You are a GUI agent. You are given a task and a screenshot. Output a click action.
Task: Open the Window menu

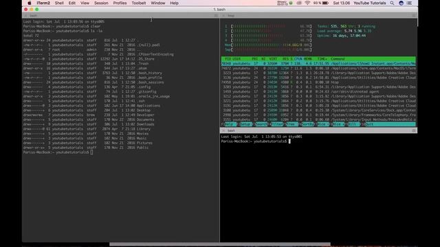tap(158, 3)
